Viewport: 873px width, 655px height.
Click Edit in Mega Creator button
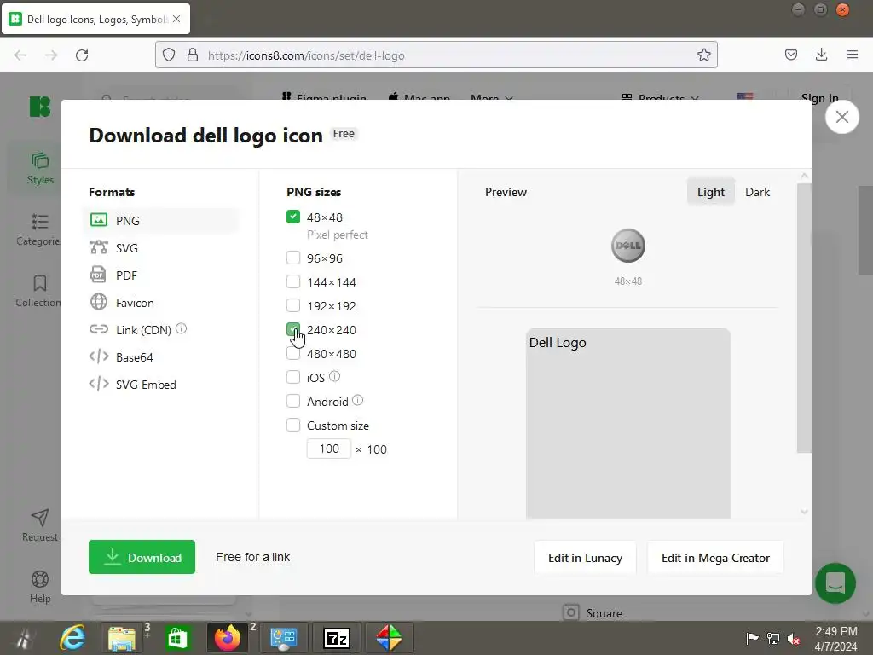[x=715, y=558]
